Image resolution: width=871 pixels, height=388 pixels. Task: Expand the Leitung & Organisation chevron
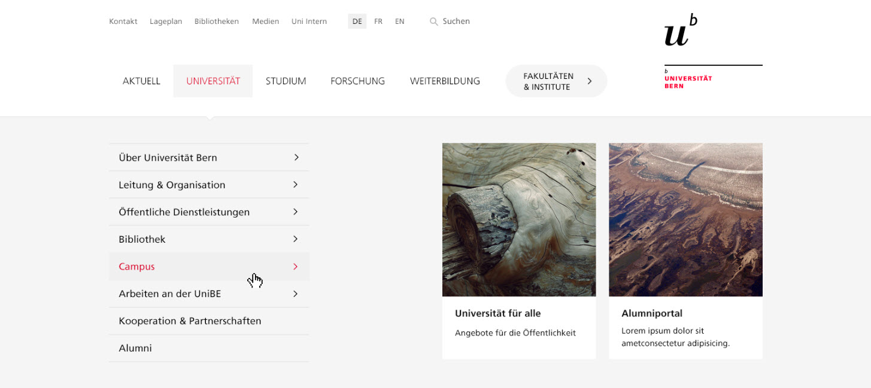tap(296, 185)
